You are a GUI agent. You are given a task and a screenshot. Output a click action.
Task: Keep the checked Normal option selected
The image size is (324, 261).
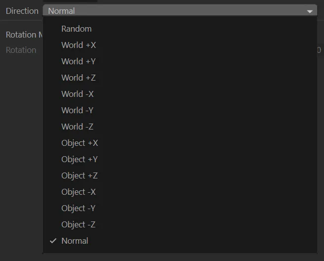tap(75, 241)
